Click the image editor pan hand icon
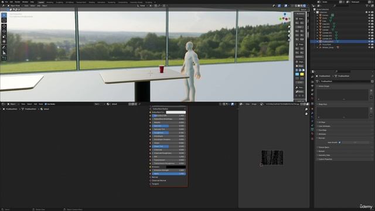The image size is (375, 211). [306, 114]
